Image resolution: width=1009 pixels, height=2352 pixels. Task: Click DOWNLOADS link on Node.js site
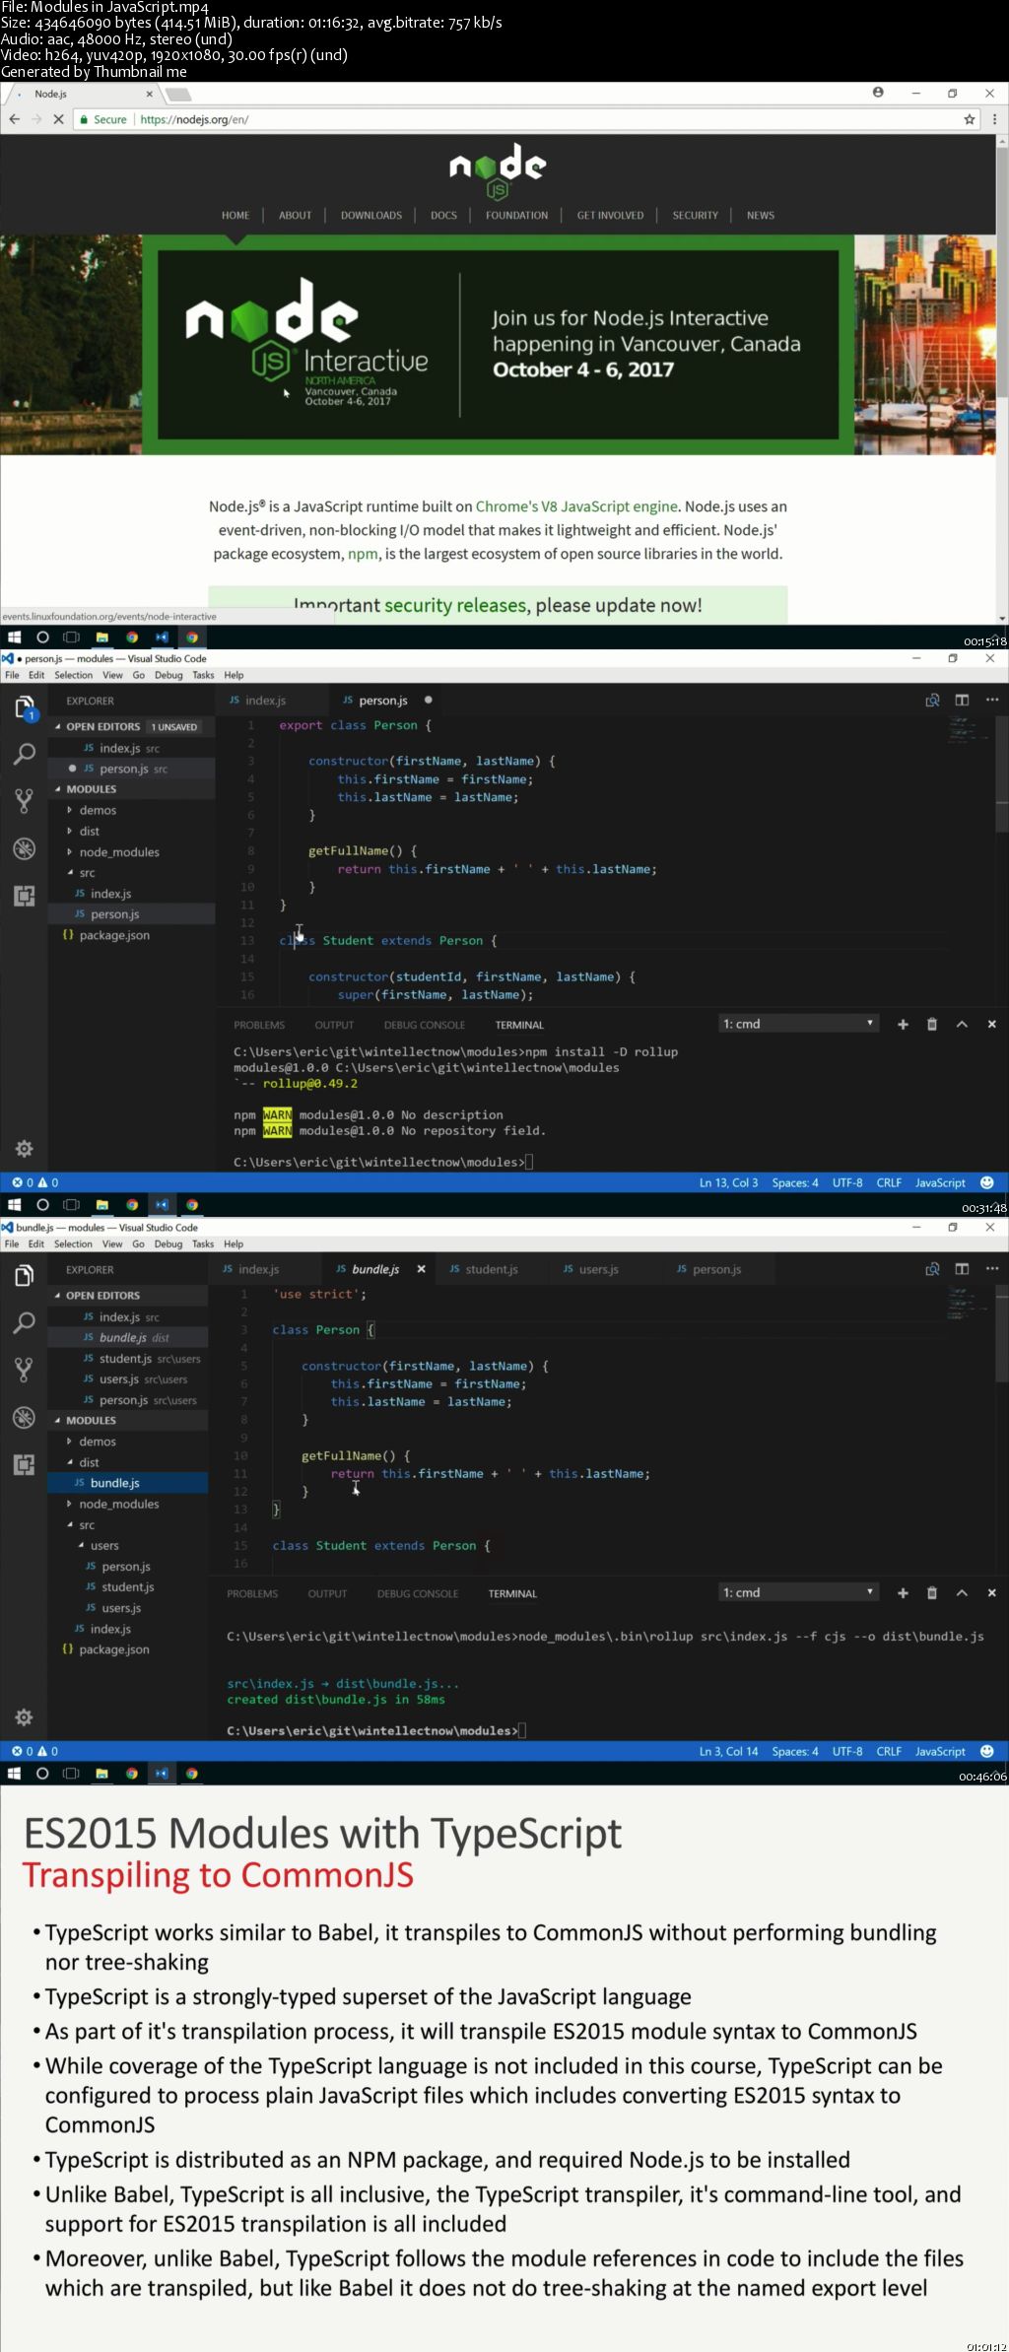click(371, 215)
